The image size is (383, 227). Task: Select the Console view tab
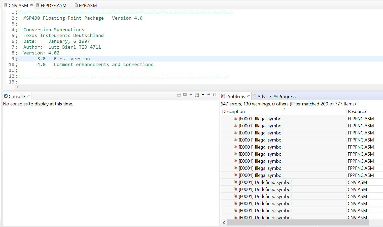coord(17,96)
